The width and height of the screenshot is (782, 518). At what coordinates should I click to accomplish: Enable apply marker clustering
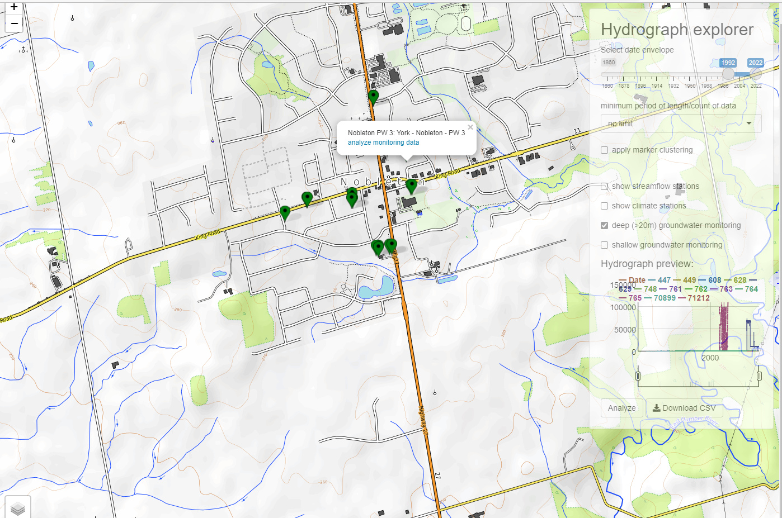pyautogui.click(x=605, y=150)
